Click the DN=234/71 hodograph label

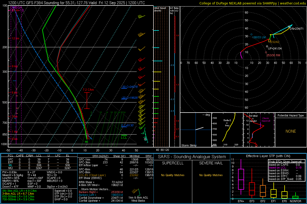pyautogui.click(x=297, y=29)
